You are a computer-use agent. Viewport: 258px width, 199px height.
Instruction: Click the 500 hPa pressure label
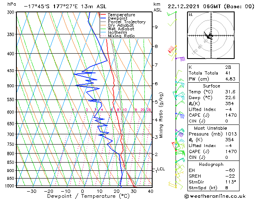11,86
